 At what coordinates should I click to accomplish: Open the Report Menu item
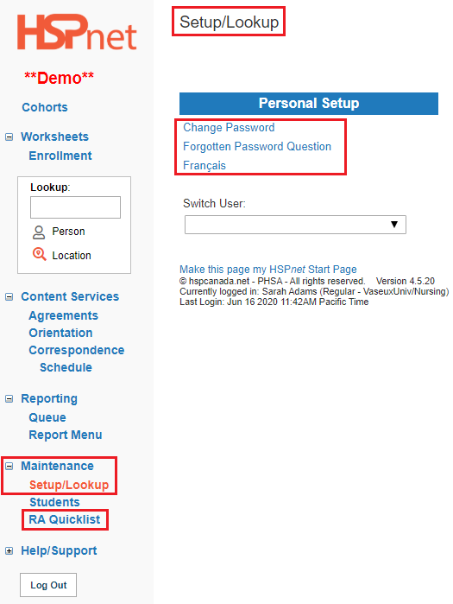tap(66, 435)
